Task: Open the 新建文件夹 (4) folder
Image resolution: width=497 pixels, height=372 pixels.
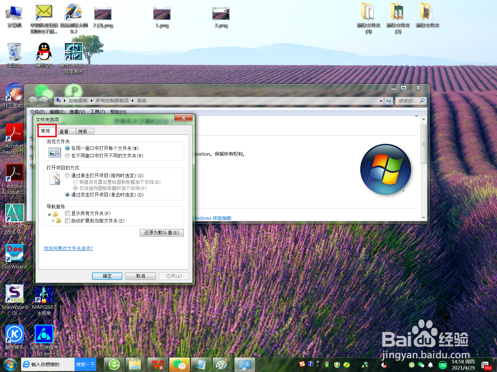Action: 368,18
